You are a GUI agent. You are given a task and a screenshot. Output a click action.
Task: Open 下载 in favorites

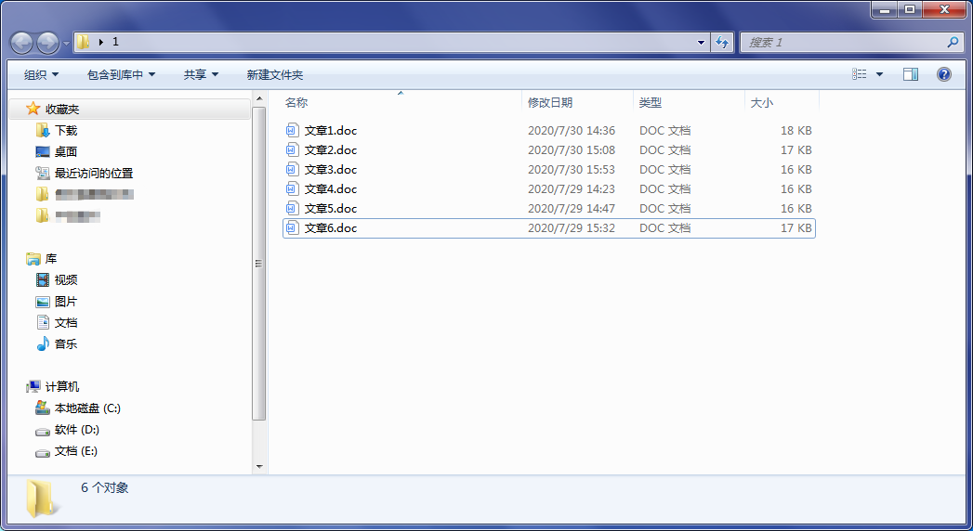66,131
